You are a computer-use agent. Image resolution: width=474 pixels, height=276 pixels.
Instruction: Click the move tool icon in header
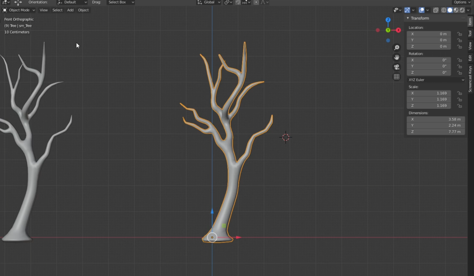point(18,2)
